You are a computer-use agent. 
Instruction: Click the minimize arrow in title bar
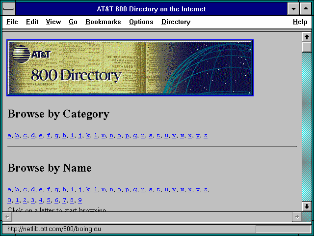pos(293,9)
